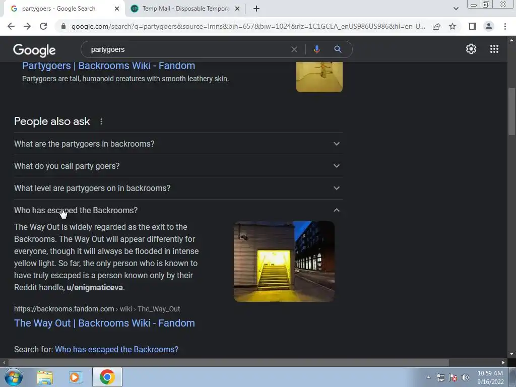Click the horizontal scrollbar thumb

[x=228, y=362]
